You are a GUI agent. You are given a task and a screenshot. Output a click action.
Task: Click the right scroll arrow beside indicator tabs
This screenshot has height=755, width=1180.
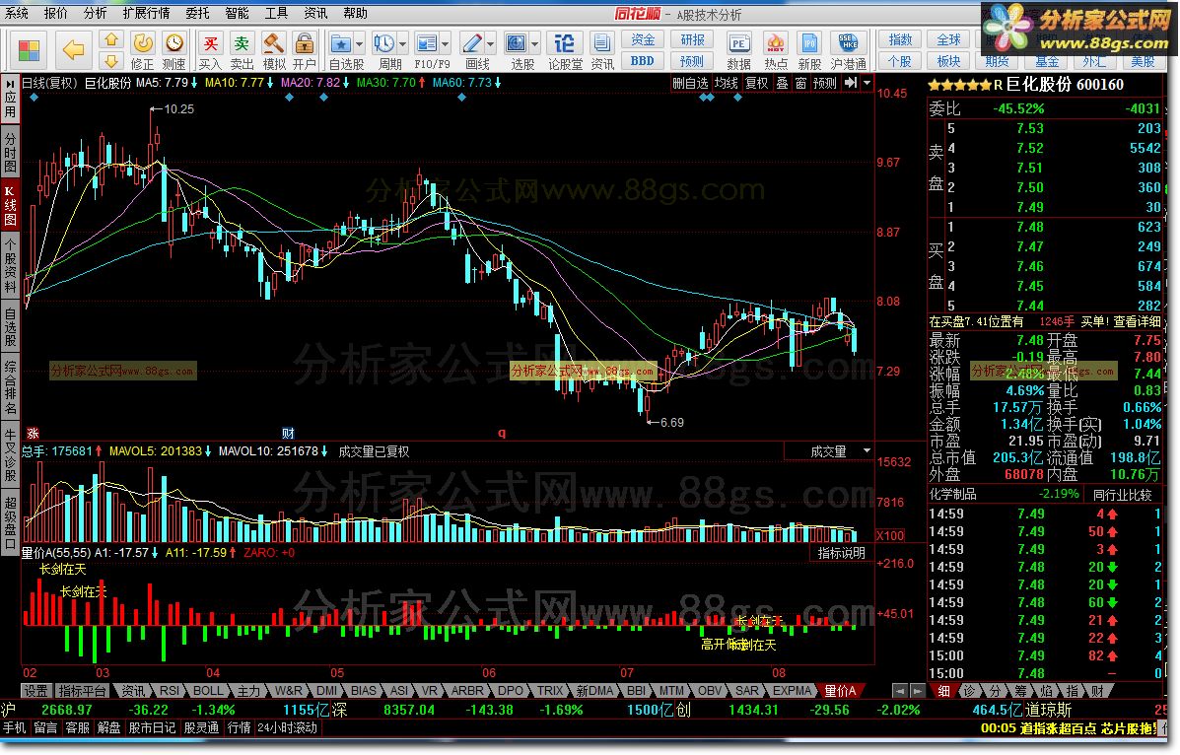click(x=917, y=691)
